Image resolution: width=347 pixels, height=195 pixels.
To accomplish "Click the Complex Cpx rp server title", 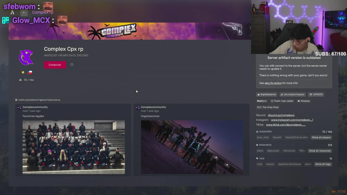I will 64,49.
